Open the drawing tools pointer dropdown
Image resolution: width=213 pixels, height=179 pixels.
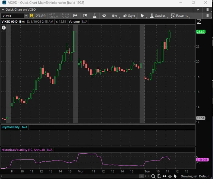(142, 16)
